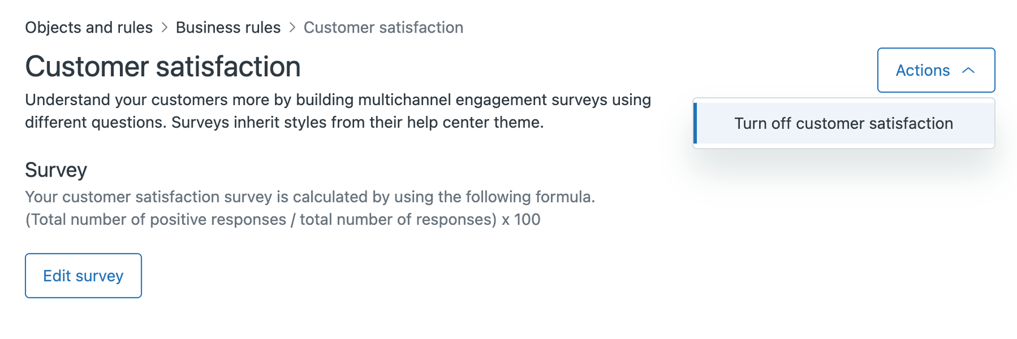The image size is (1017, 339).
Task: Click the Customer satisfaction breadcrumb item
Action: 383,28
